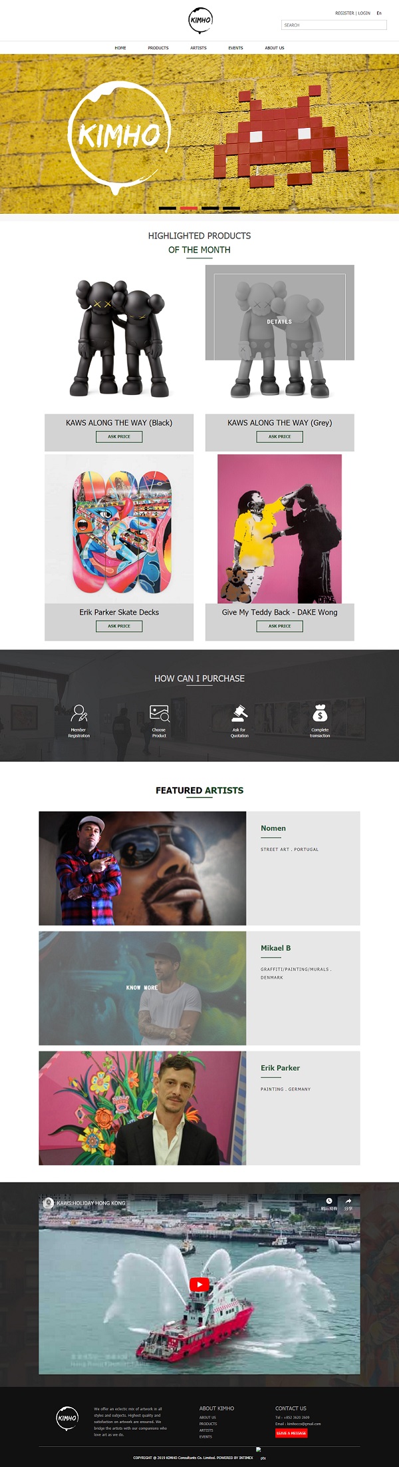Play the KAWS Holiday YouTube video

(199, 1285)
